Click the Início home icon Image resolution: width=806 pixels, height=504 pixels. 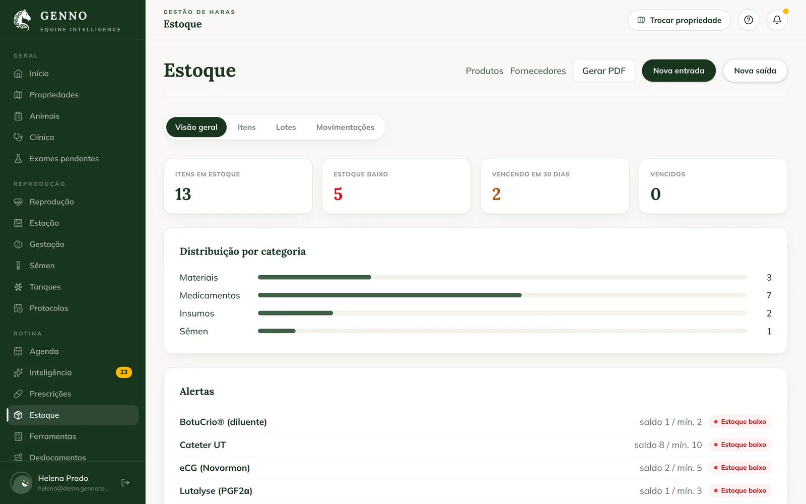pyautogui.click(x=18, y=74)
